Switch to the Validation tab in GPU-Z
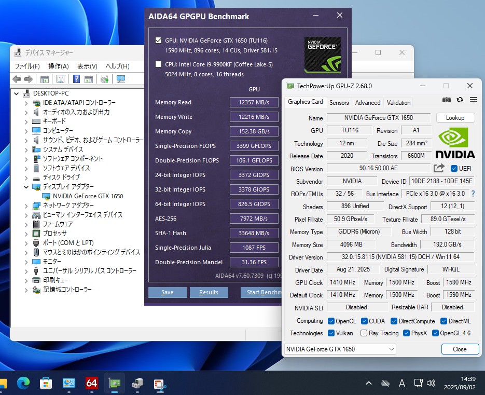This screenshot has height=395, width=485. click(x=398, y=102)
